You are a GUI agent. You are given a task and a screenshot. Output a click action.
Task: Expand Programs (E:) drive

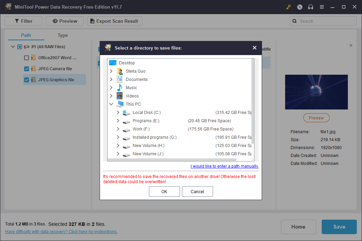(x=118, y=120)
